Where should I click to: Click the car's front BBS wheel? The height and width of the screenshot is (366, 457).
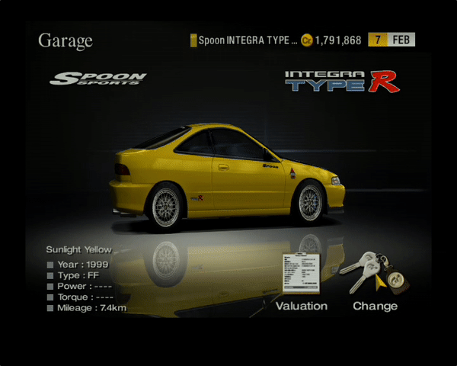[x=310, y=202]
